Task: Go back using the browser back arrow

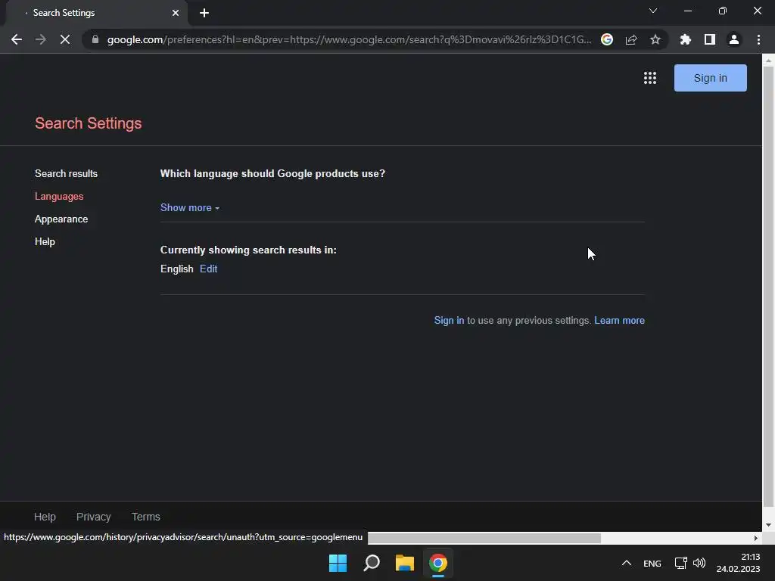Action: tap(17, 39)
